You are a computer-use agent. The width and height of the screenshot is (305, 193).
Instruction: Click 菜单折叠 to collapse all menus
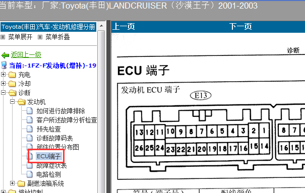pyautogui.click(x=57, y=37)
